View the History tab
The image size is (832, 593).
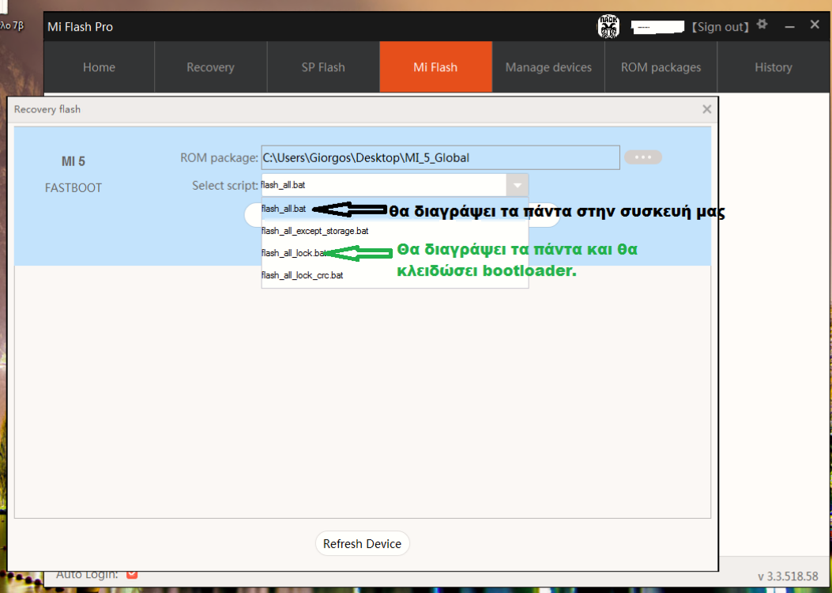[773, 67]
